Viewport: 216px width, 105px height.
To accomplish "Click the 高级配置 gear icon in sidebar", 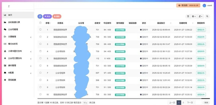I will 5,80.
